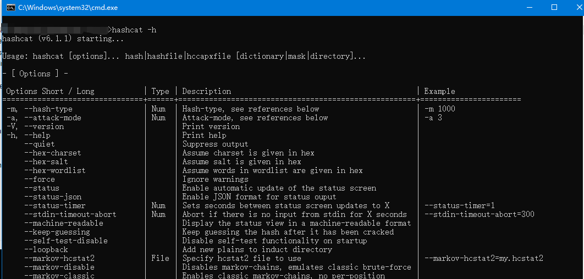Click the example '--status-timer=1'
Screen dimensions: 584x279
tap(460, 206)
